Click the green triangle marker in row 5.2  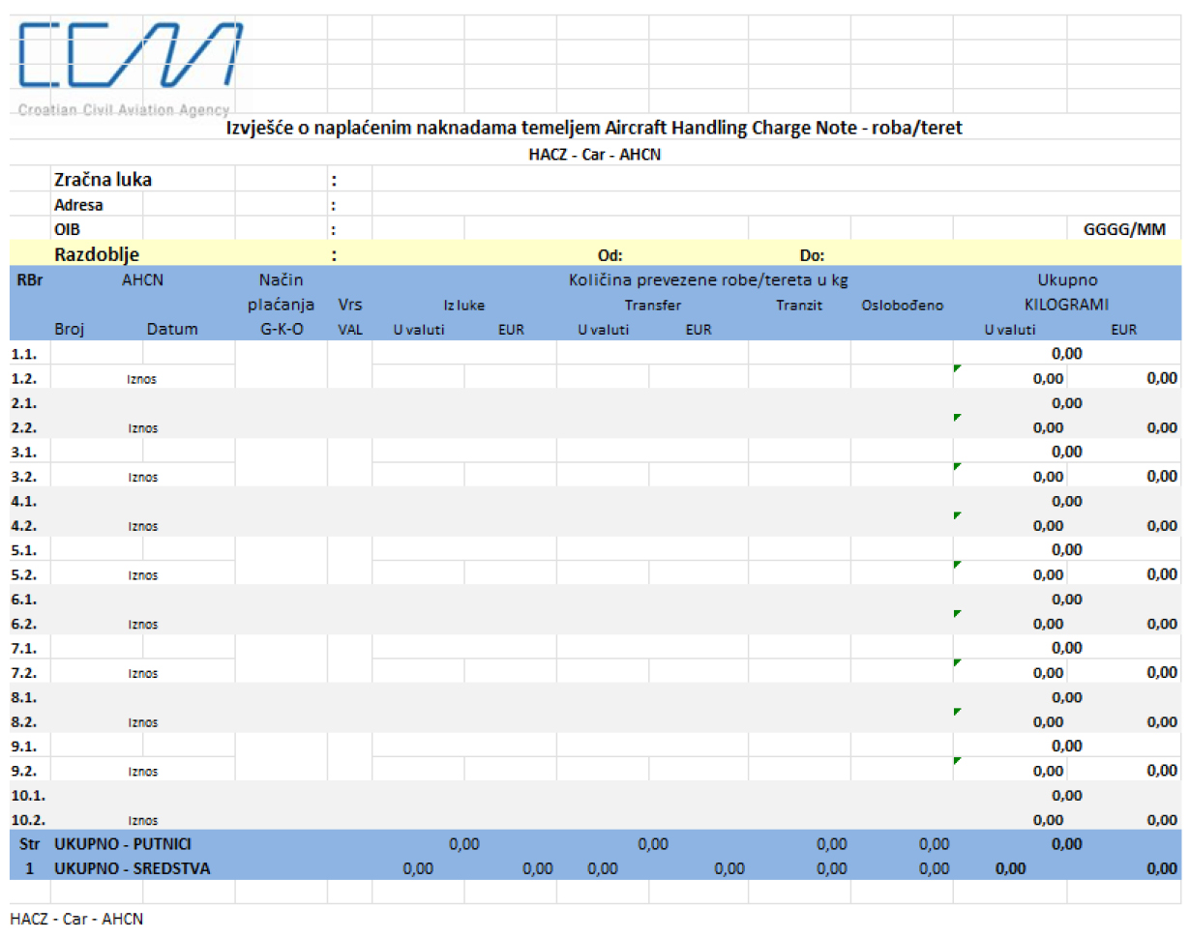[x=958, y=565]
